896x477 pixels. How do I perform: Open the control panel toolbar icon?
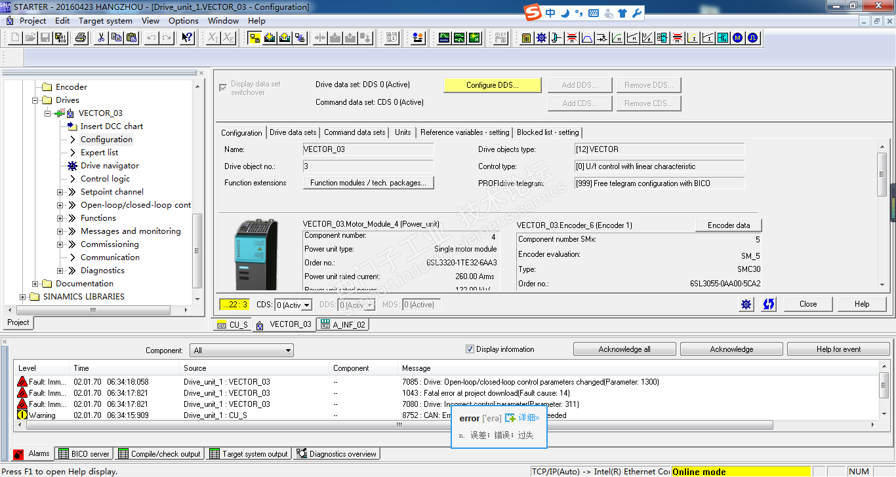[x=418, y=38]
